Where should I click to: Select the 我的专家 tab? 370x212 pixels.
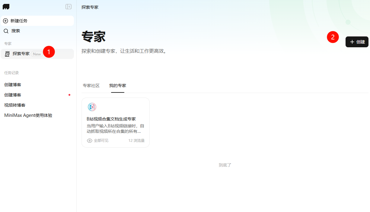coord(118,86)
